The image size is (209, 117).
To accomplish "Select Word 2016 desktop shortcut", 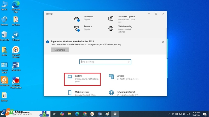I will (x=16, y=66).
